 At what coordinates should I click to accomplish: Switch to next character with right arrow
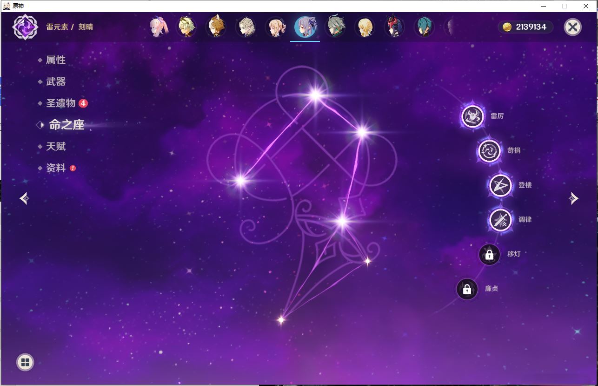click(573, 199)
